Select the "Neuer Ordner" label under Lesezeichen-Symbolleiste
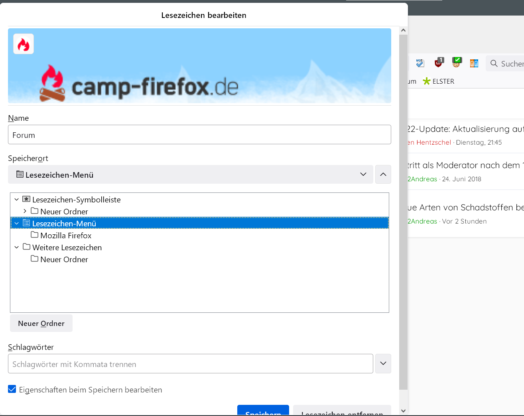The image size is (524, 416). 64,212
